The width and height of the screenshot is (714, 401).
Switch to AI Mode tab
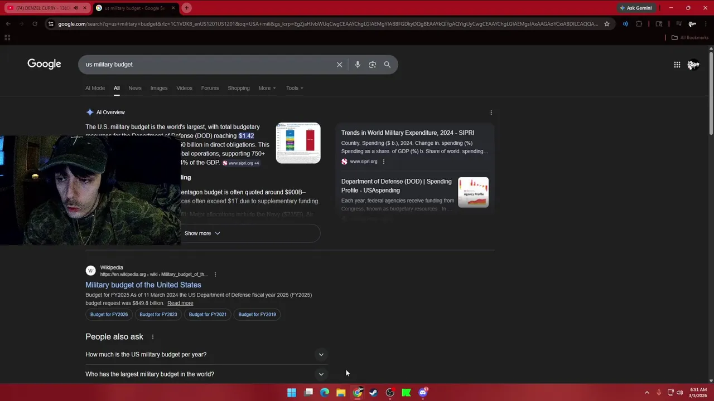(x=95, y=88)
